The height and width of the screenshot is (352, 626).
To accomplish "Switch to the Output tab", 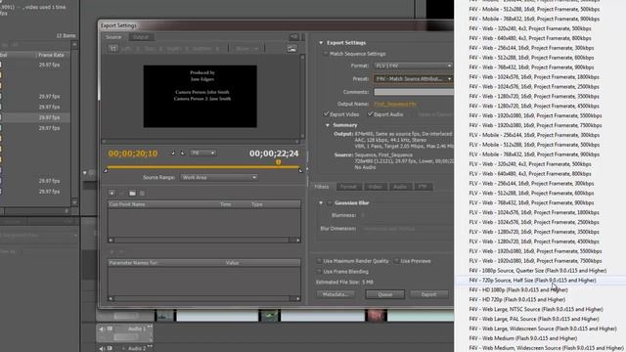I will [141, 37].
